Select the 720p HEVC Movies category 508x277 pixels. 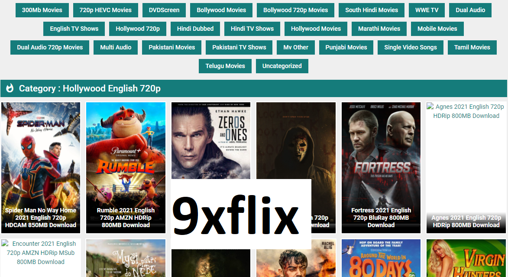tap(106, 10)
